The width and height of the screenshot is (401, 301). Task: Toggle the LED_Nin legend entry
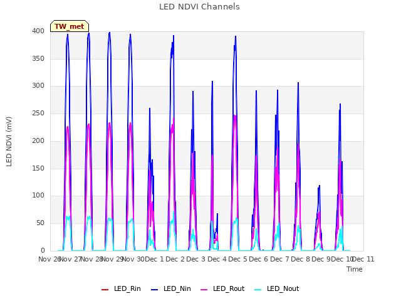click(171, 288)
